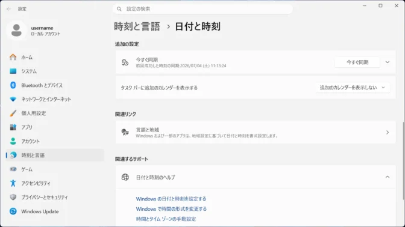Open Windows Update page
Image resolution: width=405 pixels, height=227 pixels.
(55, 211)
